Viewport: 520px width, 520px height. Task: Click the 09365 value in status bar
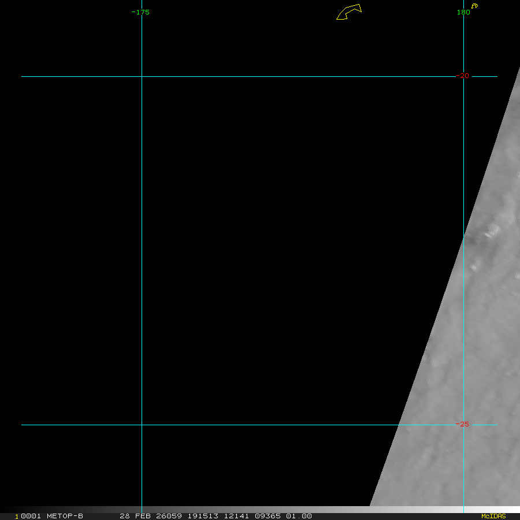269,516
